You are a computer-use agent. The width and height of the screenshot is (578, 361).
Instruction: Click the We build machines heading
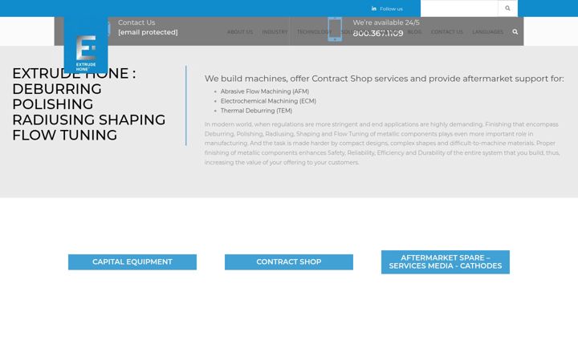(384, 79)
